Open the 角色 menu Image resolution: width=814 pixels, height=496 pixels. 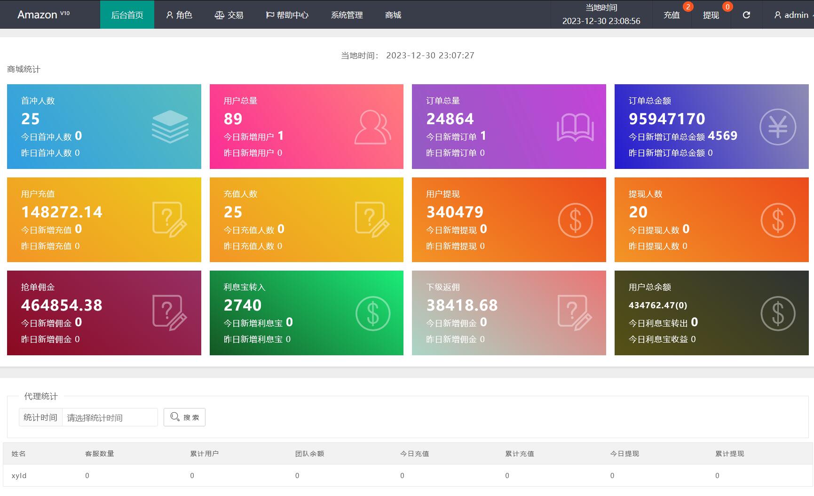pyautogui.click(x=179, y=15)
